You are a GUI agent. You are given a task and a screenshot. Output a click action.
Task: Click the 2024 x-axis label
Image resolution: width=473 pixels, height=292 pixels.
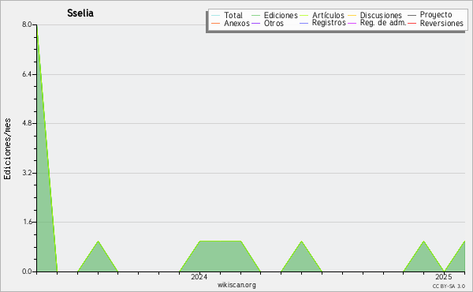tap(199, 277)
